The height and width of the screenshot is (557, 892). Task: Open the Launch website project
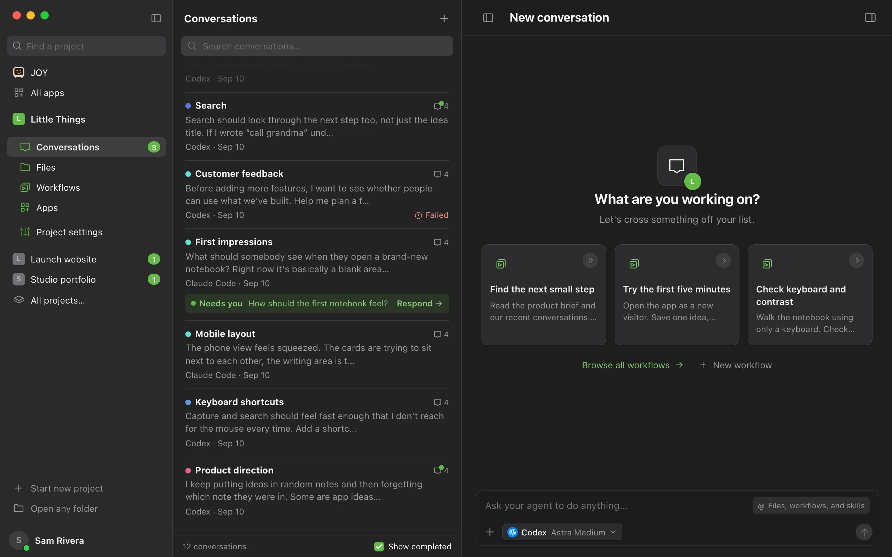[86, 259]
